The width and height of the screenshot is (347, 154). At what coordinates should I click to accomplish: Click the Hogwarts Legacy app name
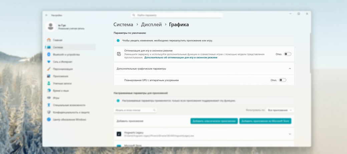tap(134, 133)
